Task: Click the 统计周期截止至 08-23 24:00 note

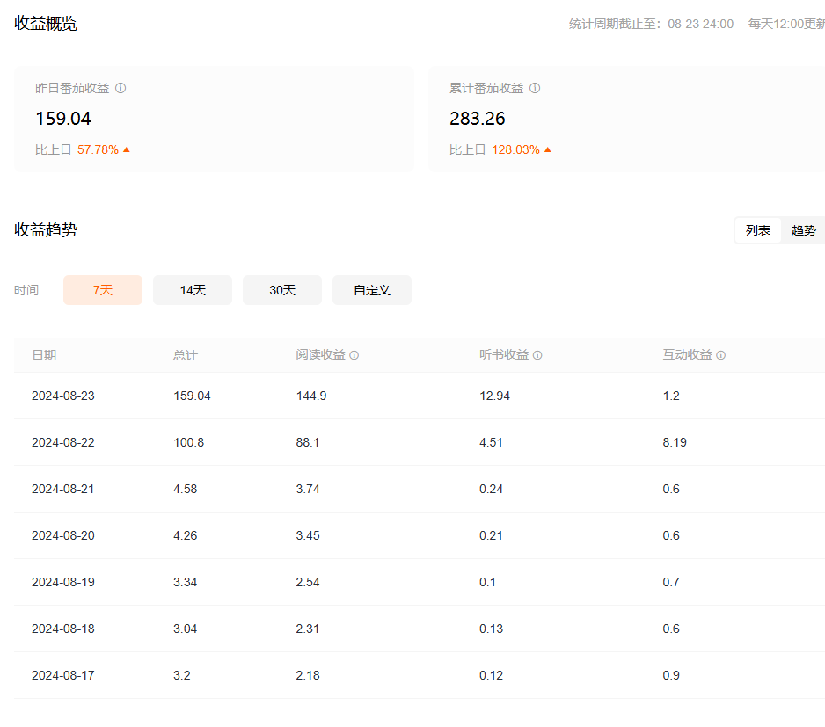Action: (x=652, y=25)
